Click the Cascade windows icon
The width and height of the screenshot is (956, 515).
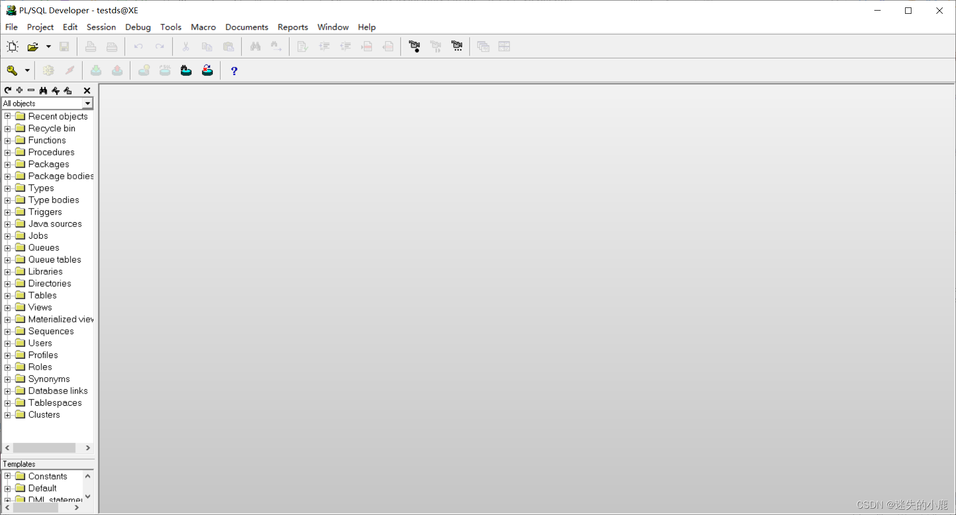pos(483,47)
